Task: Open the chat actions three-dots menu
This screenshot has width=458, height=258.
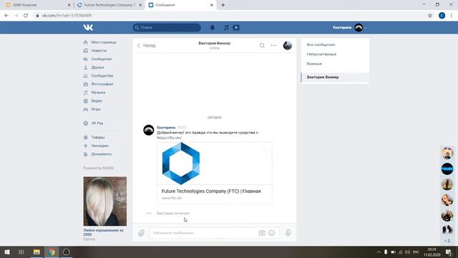Action: click(x=273, y=45)
